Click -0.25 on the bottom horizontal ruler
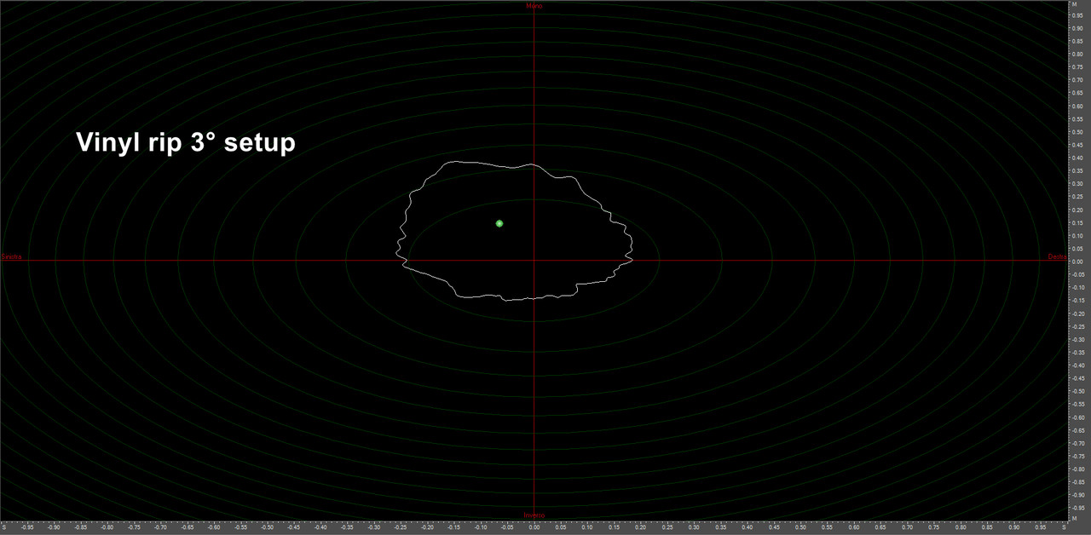 [x=401, y=528]
